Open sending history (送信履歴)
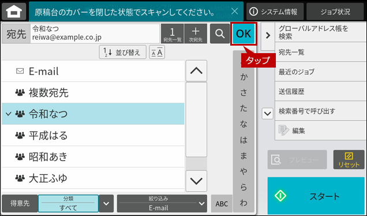This screenshot has height=216, width=367. pyautogui.click(x=320, y=91)
